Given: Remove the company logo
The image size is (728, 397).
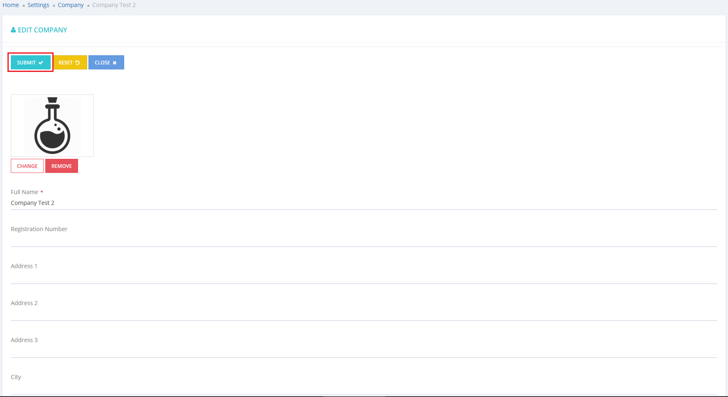Looking at the screenshot, I should 61,166.
